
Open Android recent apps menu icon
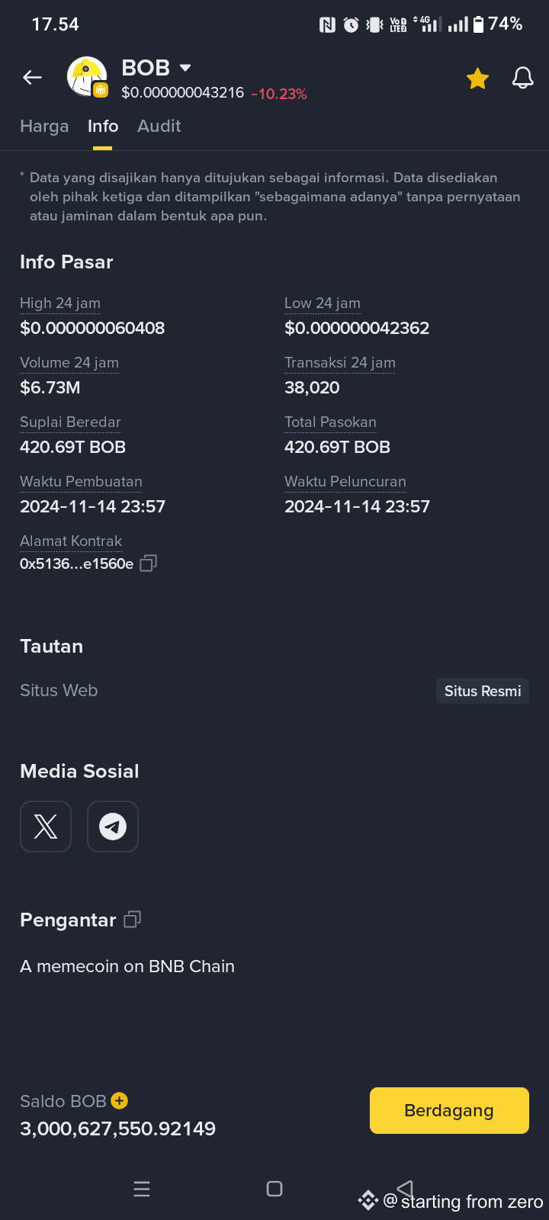pyautogui.click(x=142, y=1189)
